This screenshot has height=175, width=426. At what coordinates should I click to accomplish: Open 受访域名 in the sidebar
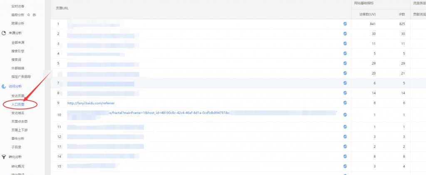(17, 113)
